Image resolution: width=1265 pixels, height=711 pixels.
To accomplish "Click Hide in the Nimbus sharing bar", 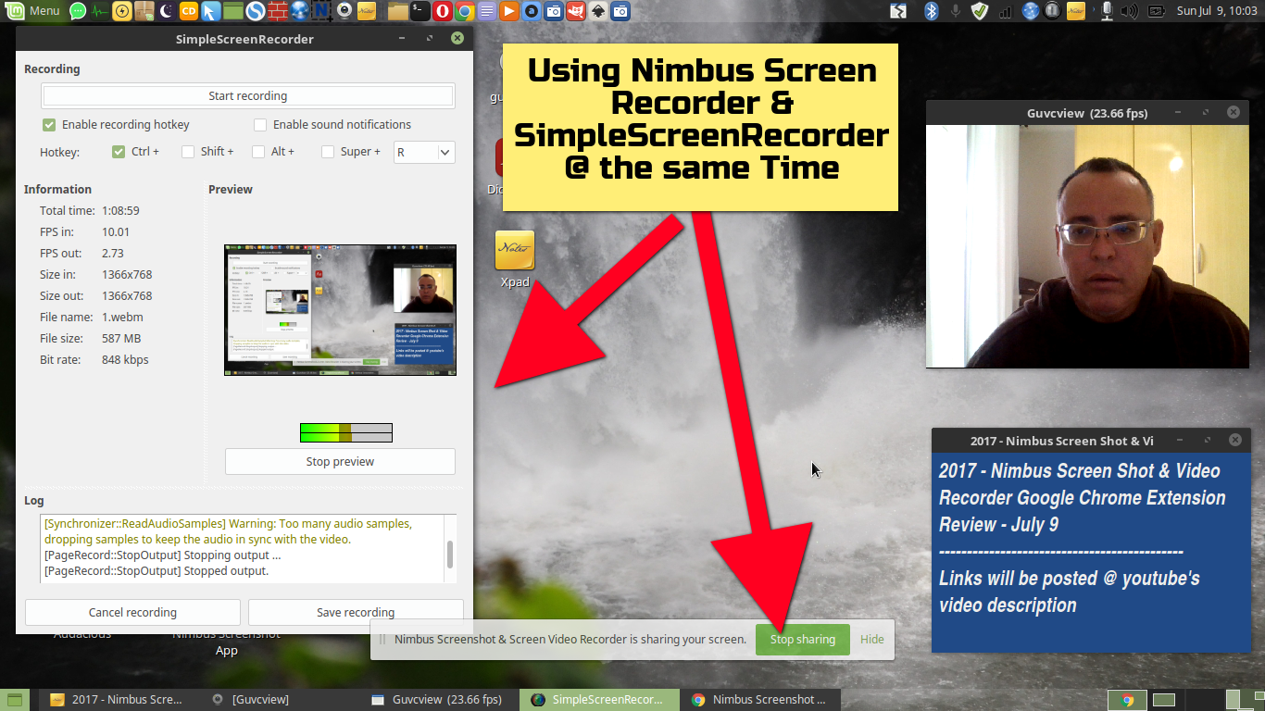I will pos(871,639).
